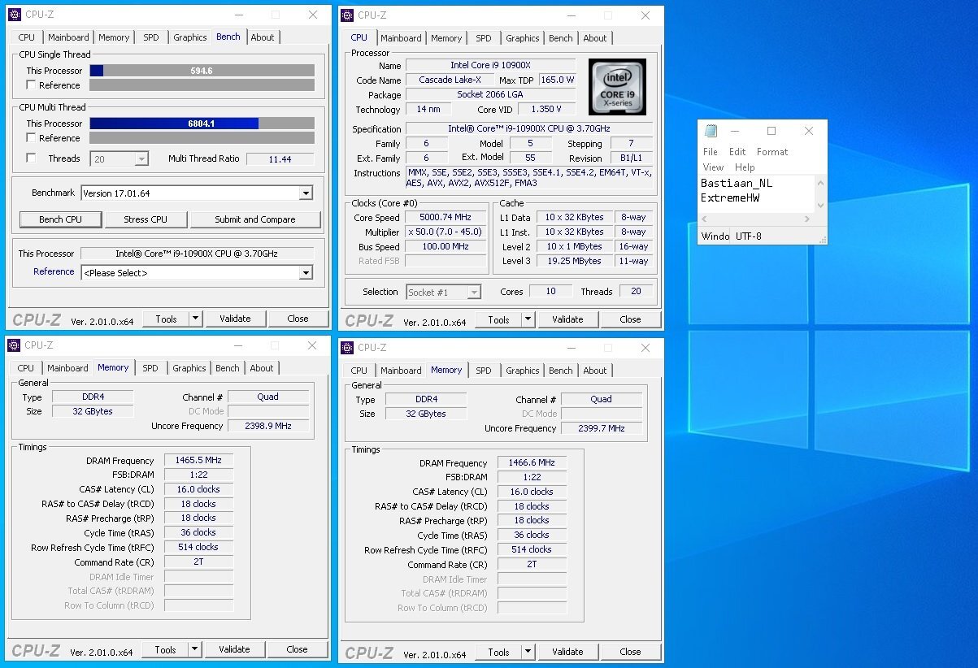Screen dimensions: 978x668
Task: Click the Multiplier value 'x 50.0 (7.0 - 45.0)'
Action: pyautogui.click(x=446, y=232)
